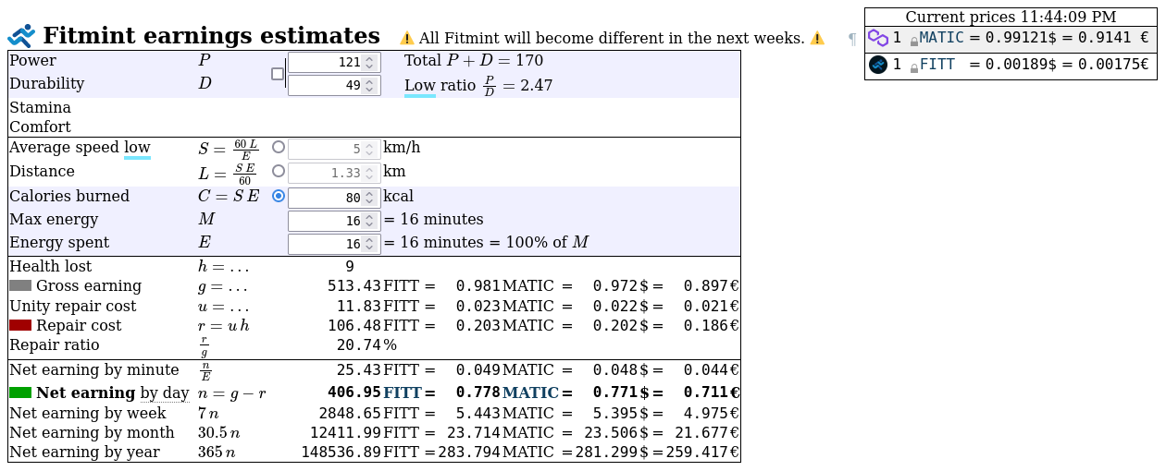Click the Net earning by month value 12411.99
The height and width of the screenshot is (471, 1166).
(345, 432)
